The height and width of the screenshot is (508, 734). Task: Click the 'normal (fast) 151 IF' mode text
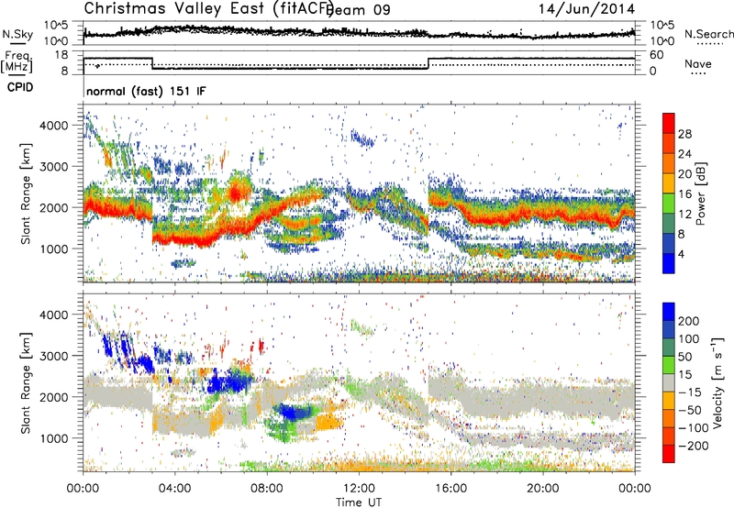click(x=146, y=91)
